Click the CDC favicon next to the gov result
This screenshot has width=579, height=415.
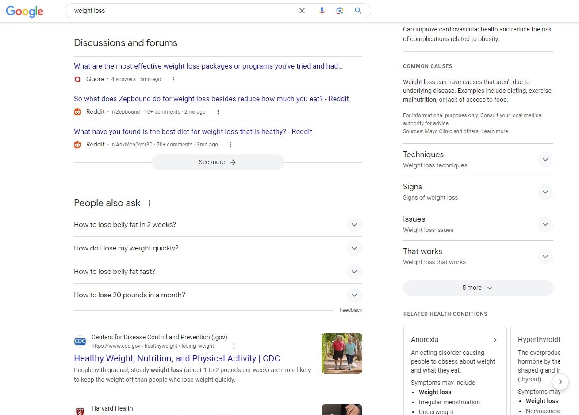tap(80, 341)
